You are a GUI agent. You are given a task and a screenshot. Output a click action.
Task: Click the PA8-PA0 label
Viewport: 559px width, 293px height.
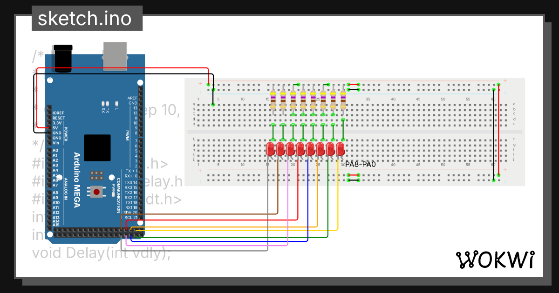[x=361, y=164]
